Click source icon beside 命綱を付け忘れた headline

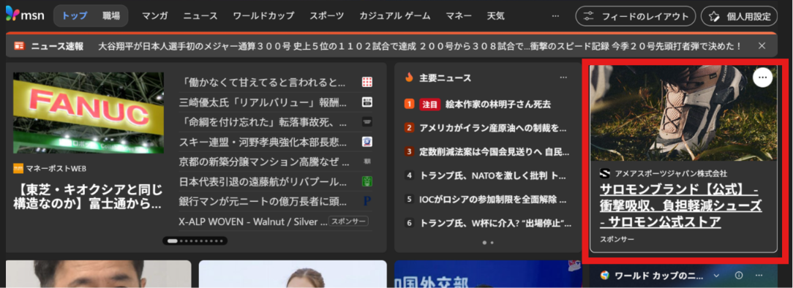click(x=367, y=122)
